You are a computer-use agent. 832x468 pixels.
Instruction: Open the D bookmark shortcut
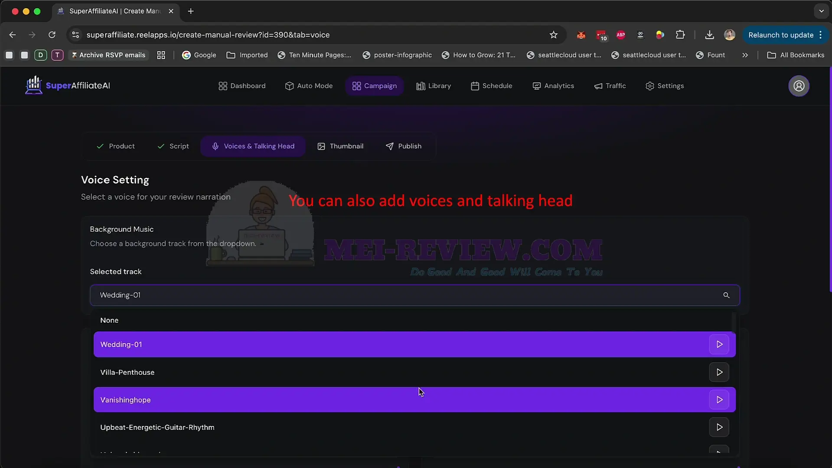40,55
